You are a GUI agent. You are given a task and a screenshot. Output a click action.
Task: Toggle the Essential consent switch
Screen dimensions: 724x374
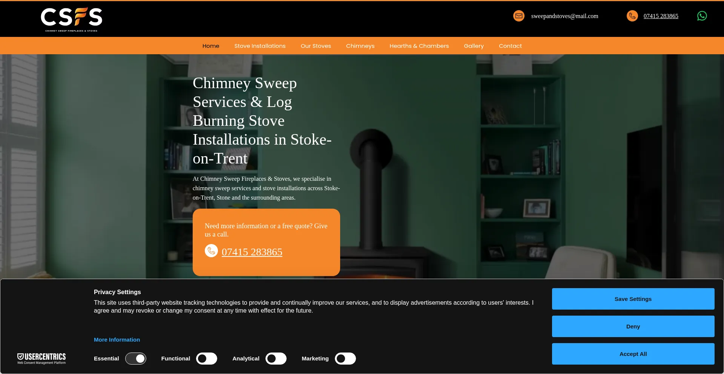(136, 359)
